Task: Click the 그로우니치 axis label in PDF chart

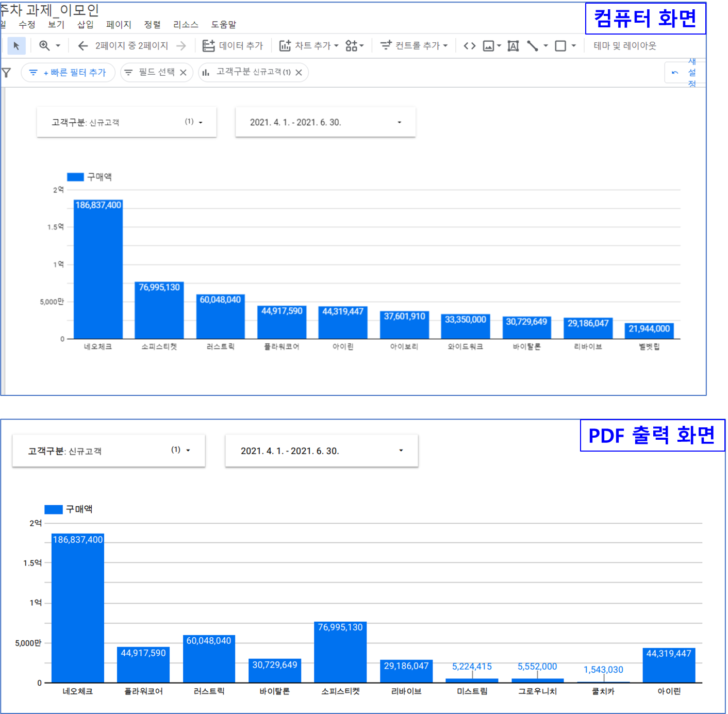Action: click(537, 691)
